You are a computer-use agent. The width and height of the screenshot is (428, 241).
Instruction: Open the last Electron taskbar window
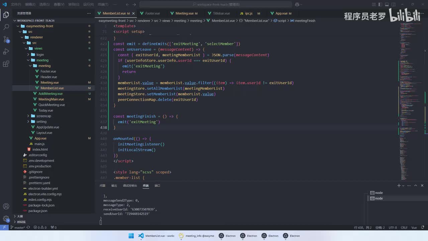[292, 236]
